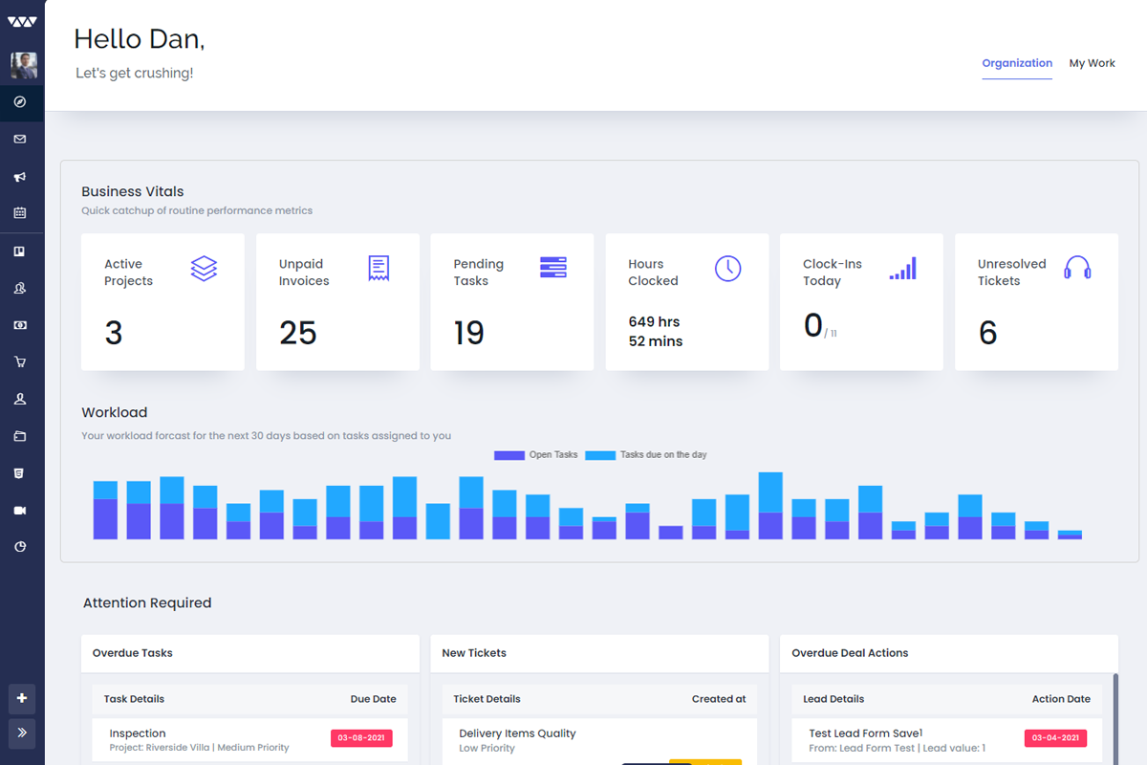Open the clients person icon in the sidebar
This screenshot has height=765, width=1147.
(22, 399)
